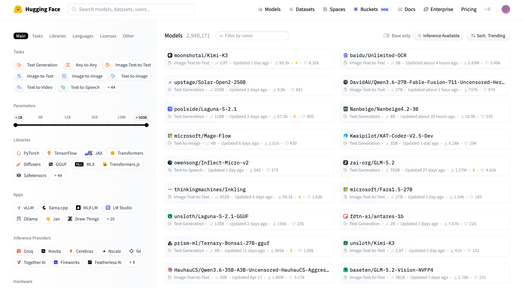Expand the +10 more apps list
Viewport: 524px width, 288px height.
tap(111, 219)
